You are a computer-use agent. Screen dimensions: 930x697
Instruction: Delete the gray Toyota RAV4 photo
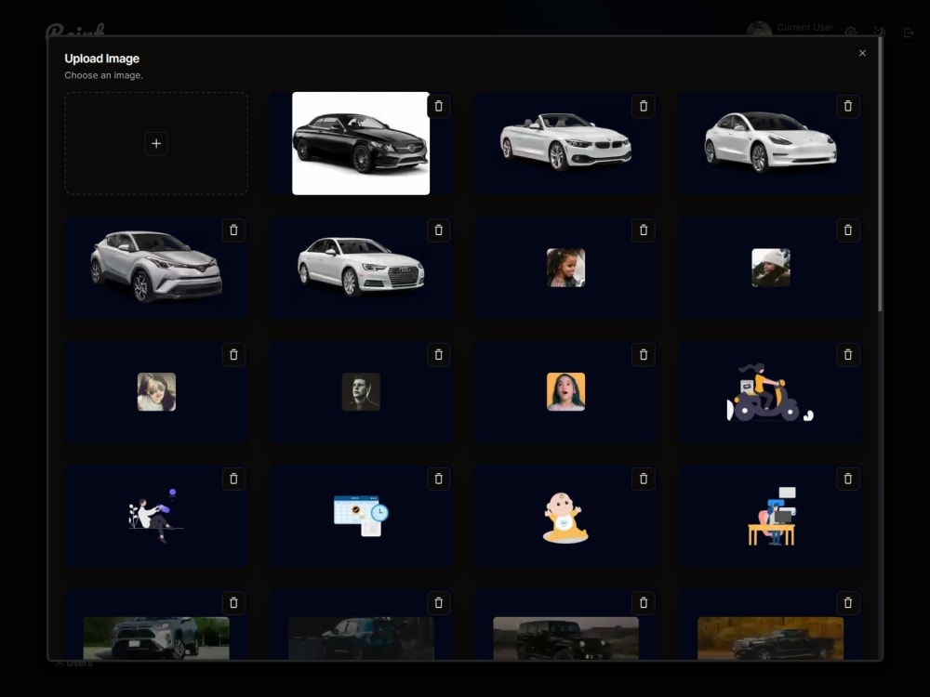[233, 603]
